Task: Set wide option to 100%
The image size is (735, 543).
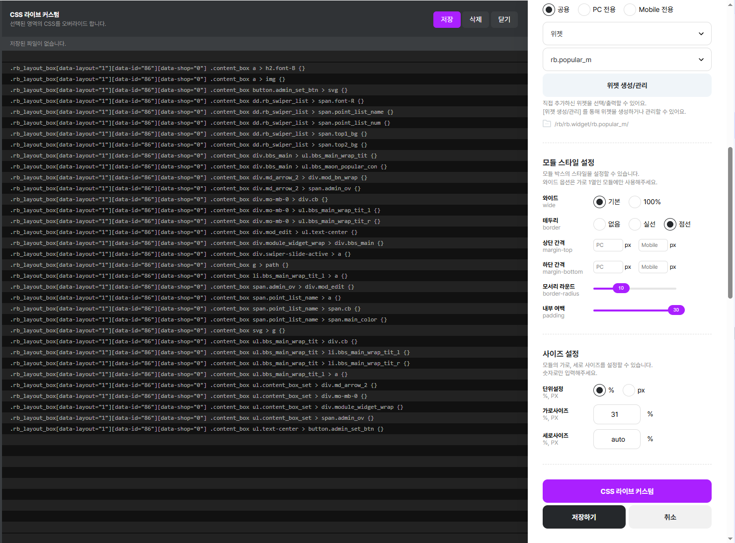Action: [x=635, y=202]
